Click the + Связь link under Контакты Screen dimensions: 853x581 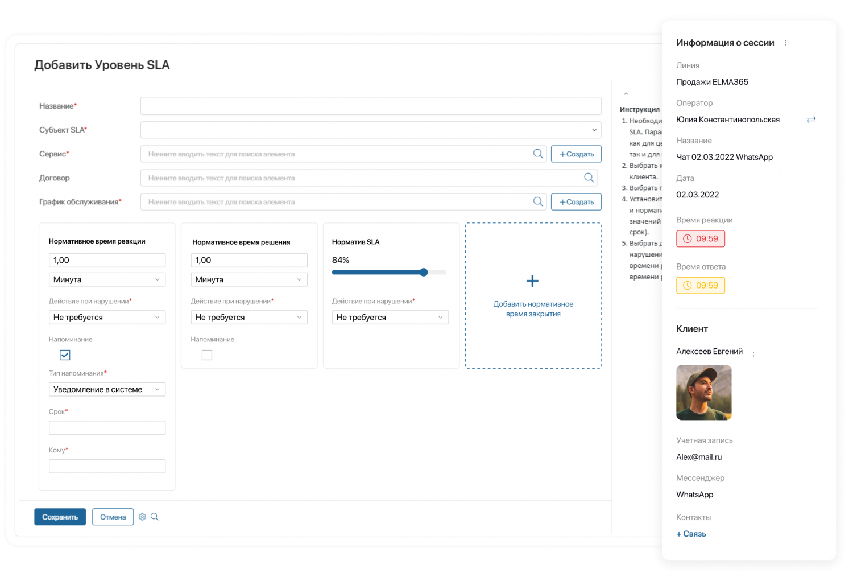coord(691,534)
